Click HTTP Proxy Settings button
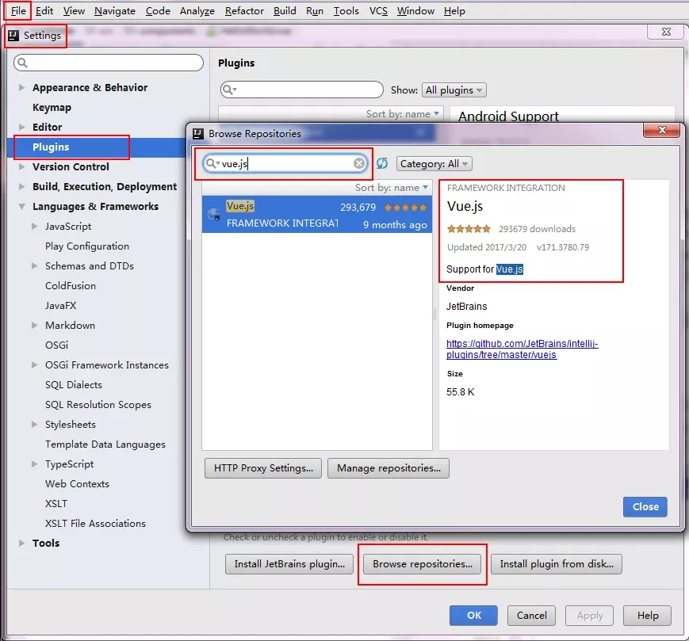Viewport: 689px width, 641px height. (x=263, y=468)
